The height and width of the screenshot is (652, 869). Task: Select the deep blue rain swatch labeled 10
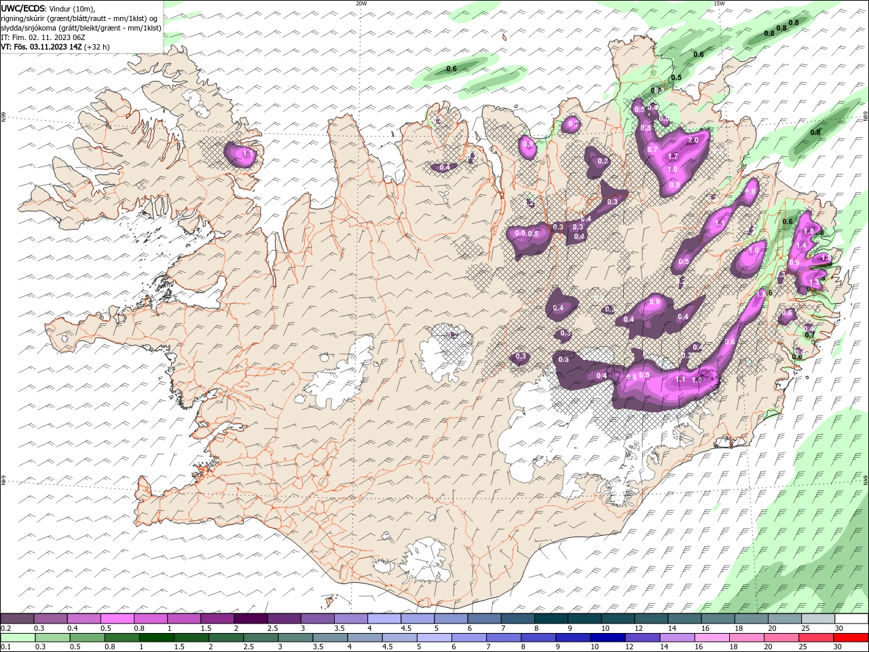pos(608,638)
